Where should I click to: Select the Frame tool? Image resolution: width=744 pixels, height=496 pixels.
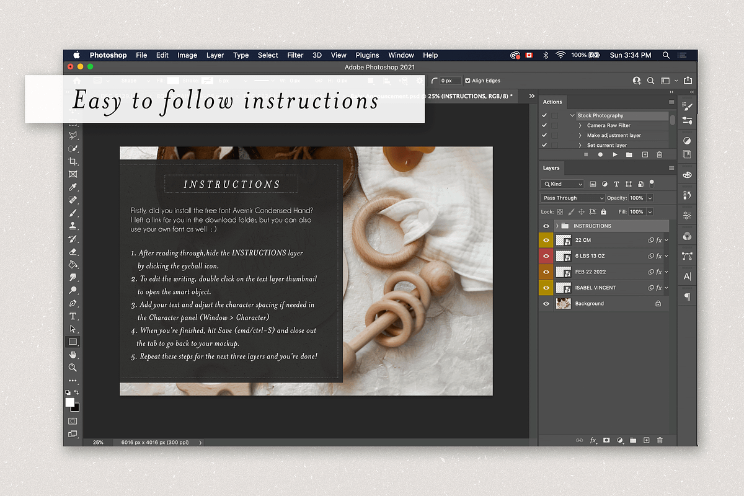tap(73, 174)
